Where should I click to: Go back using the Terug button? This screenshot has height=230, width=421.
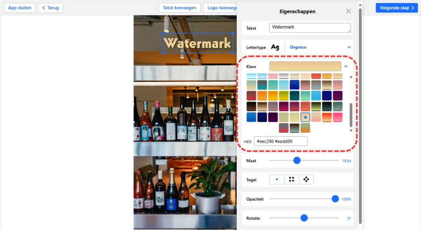coord(50,7)
